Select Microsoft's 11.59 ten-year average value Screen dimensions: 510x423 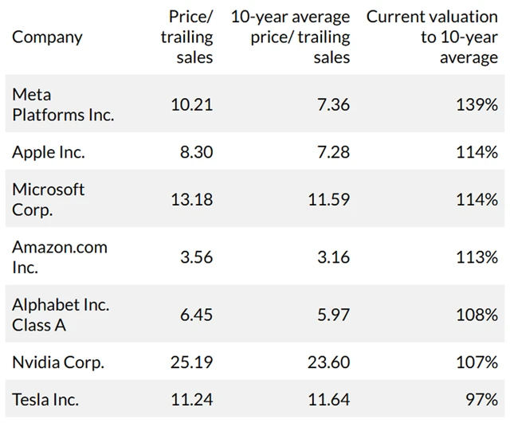328,199
